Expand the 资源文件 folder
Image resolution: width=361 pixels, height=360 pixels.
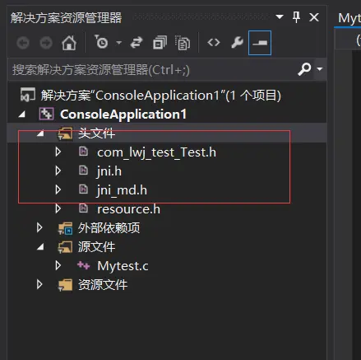(x=39, y=284)
